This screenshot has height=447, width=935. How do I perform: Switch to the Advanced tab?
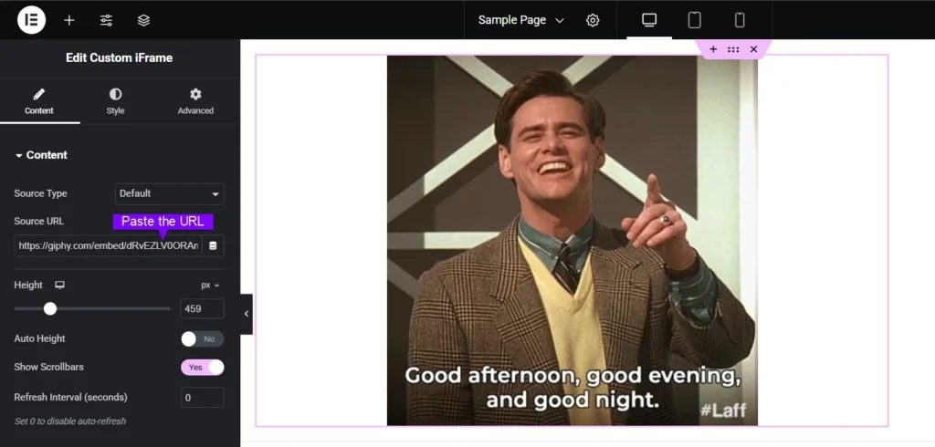coord(195,101)
